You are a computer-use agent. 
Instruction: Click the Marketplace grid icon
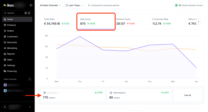click(x=111, y=93)
